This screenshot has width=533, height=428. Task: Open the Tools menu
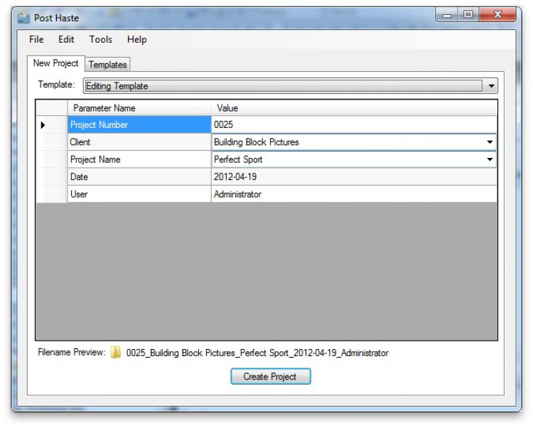101,39
